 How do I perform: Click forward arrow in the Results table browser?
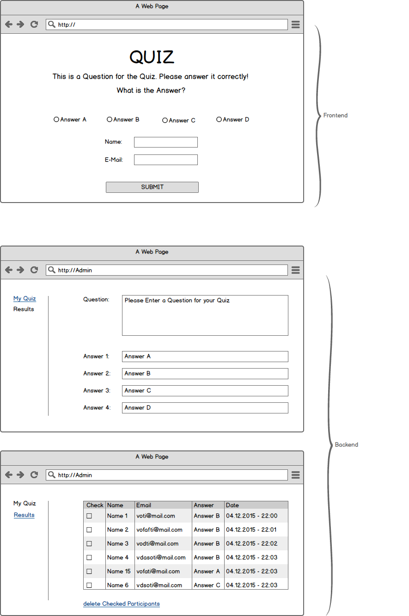tap(20, 475)
